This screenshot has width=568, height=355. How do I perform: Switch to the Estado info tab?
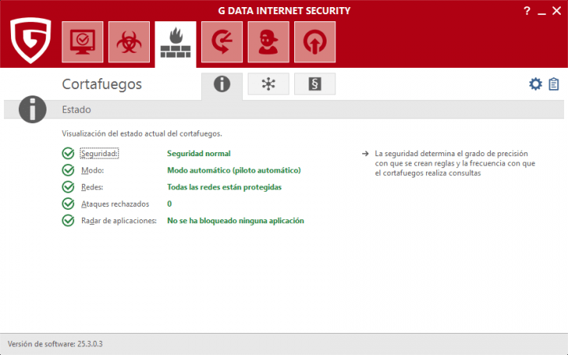[x=222, y=84]
